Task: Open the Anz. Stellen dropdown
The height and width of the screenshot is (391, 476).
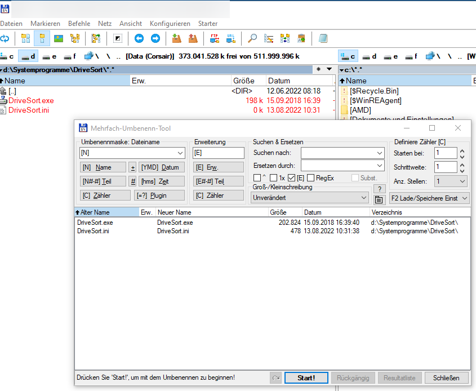Action: [x=450, y=181]
